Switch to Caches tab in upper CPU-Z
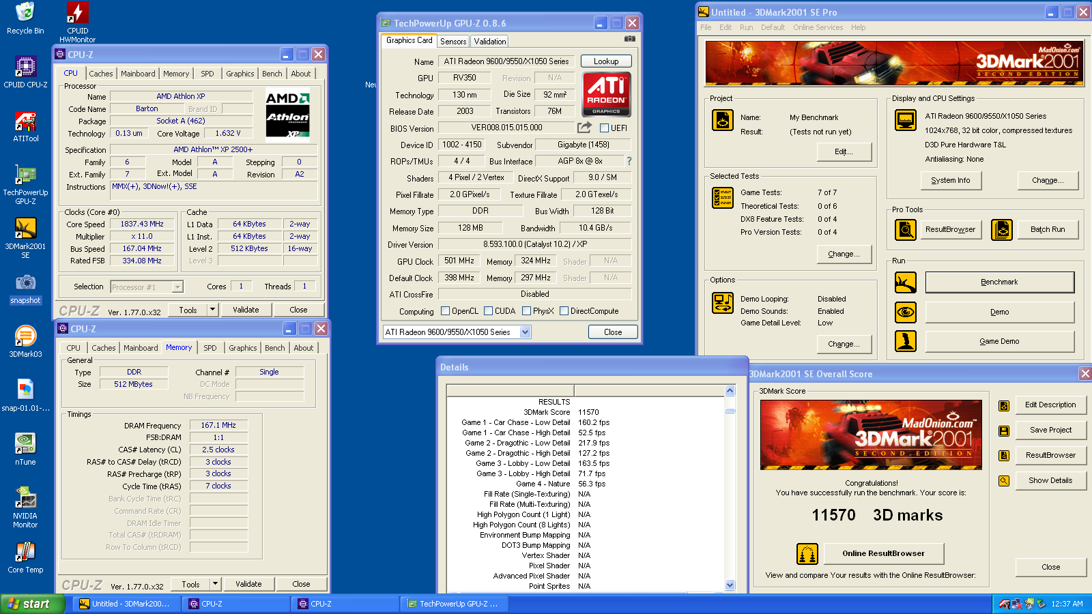Image resolution: width=1092 pixels, height=614 pixels. tap(101, 74)
